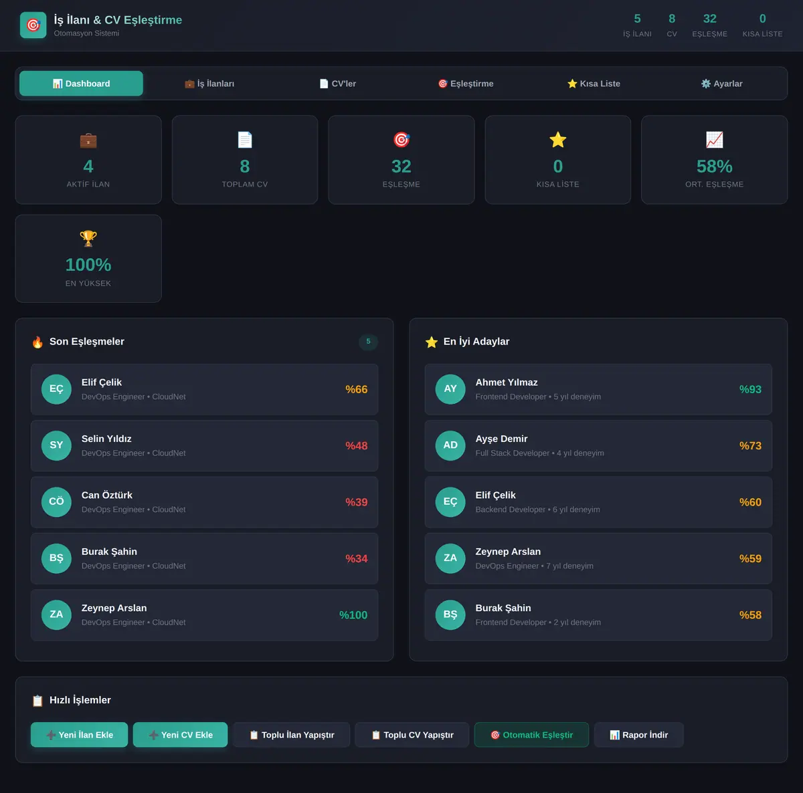Click the 5 İş İlanı counter in header
The height and width of the screenshot is (793, 803).
click(637, 25)
